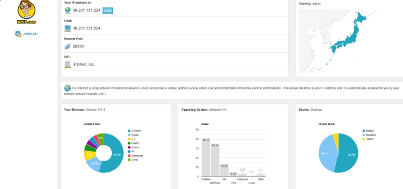The image size is (403, 189).
Task: Click the ISP building icon
Action: coord(68,64)
